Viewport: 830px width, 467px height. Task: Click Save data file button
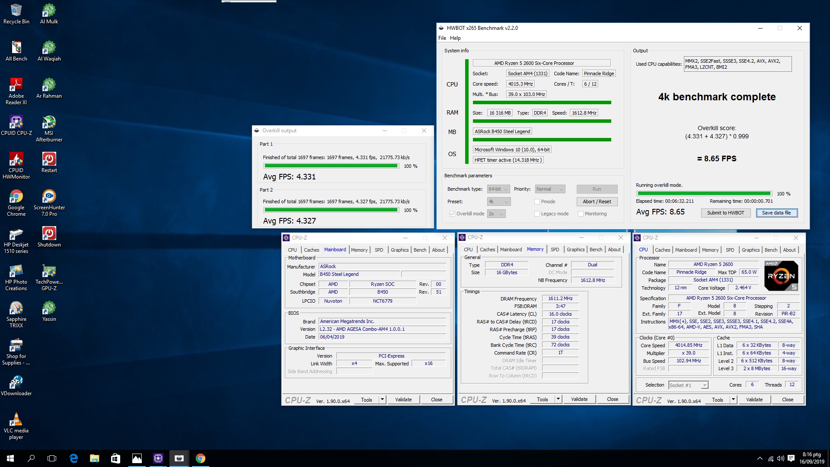(x=776, y=213)
